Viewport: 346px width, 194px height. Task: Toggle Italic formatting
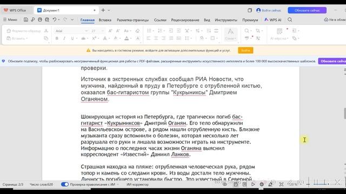64,38
